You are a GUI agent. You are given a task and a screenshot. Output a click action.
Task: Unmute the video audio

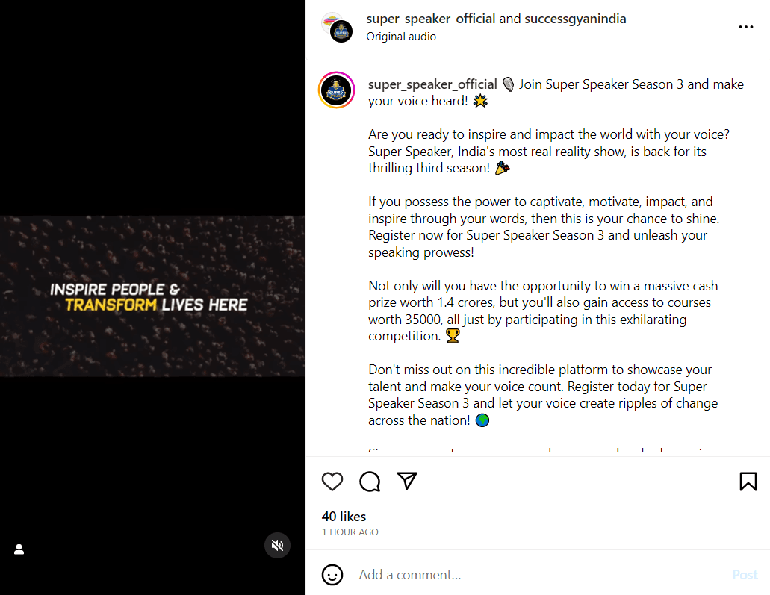(x=277, y=545)
